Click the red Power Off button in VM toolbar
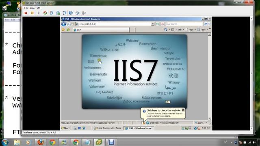Viewport: 260px width, 146px height. click(x=26, y=13)
